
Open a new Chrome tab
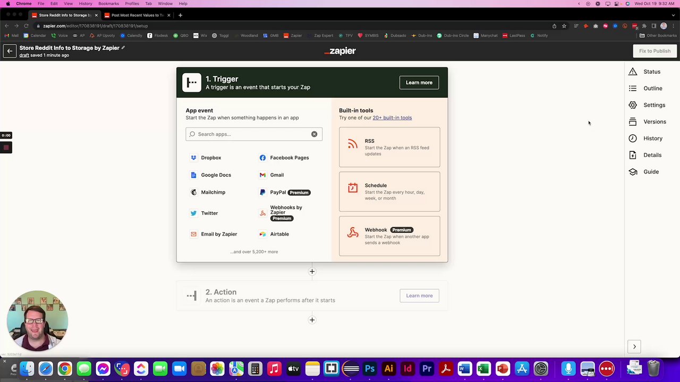click(x=180, y=15)
